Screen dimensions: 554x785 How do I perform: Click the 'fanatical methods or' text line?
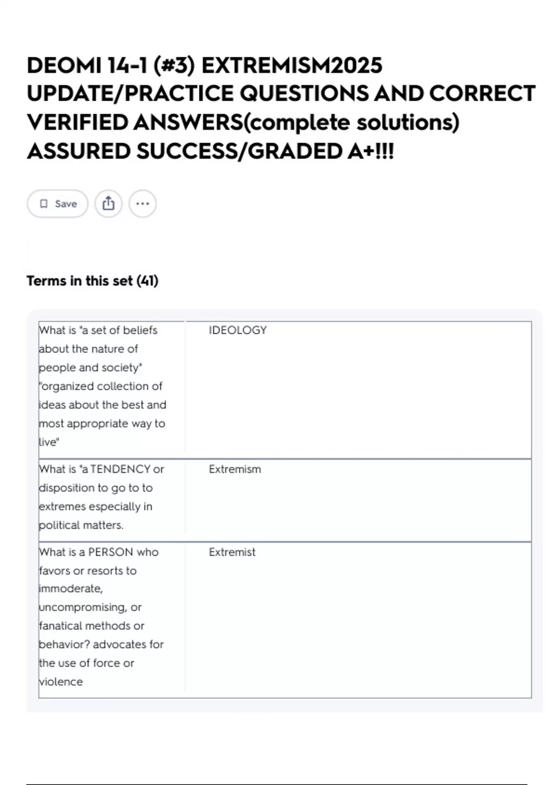92,626
